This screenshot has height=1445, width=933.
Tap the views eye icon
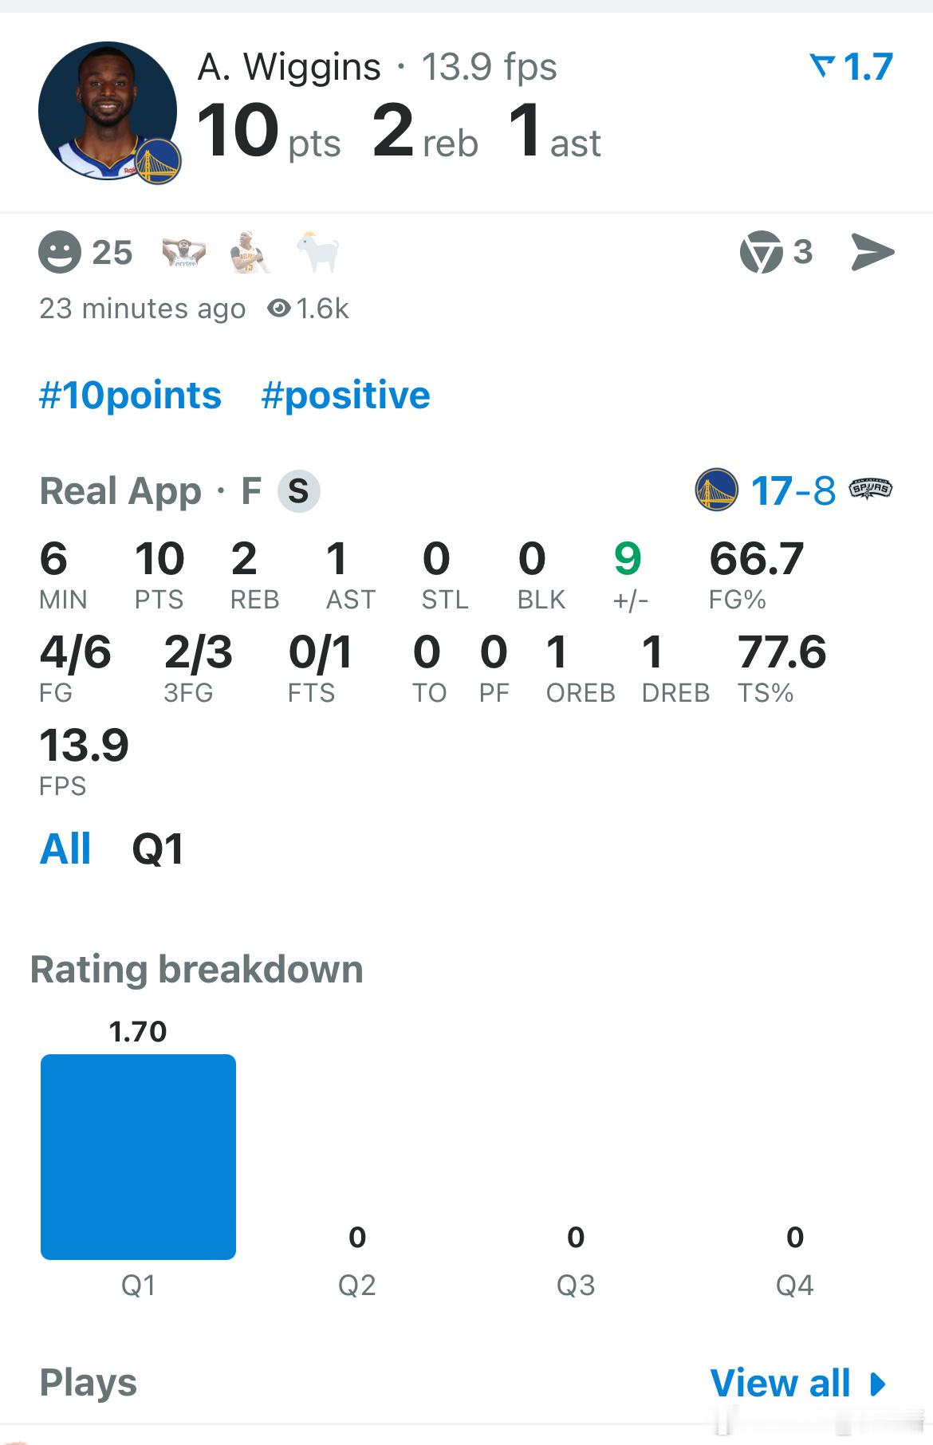[x=279, y=309]
